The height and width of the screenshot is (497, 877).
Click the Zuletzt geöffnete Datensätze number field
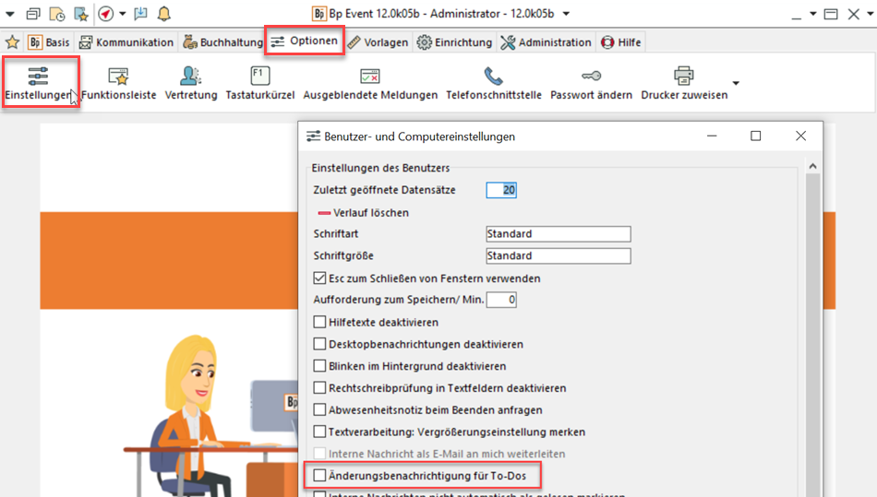tap(501, 190)
